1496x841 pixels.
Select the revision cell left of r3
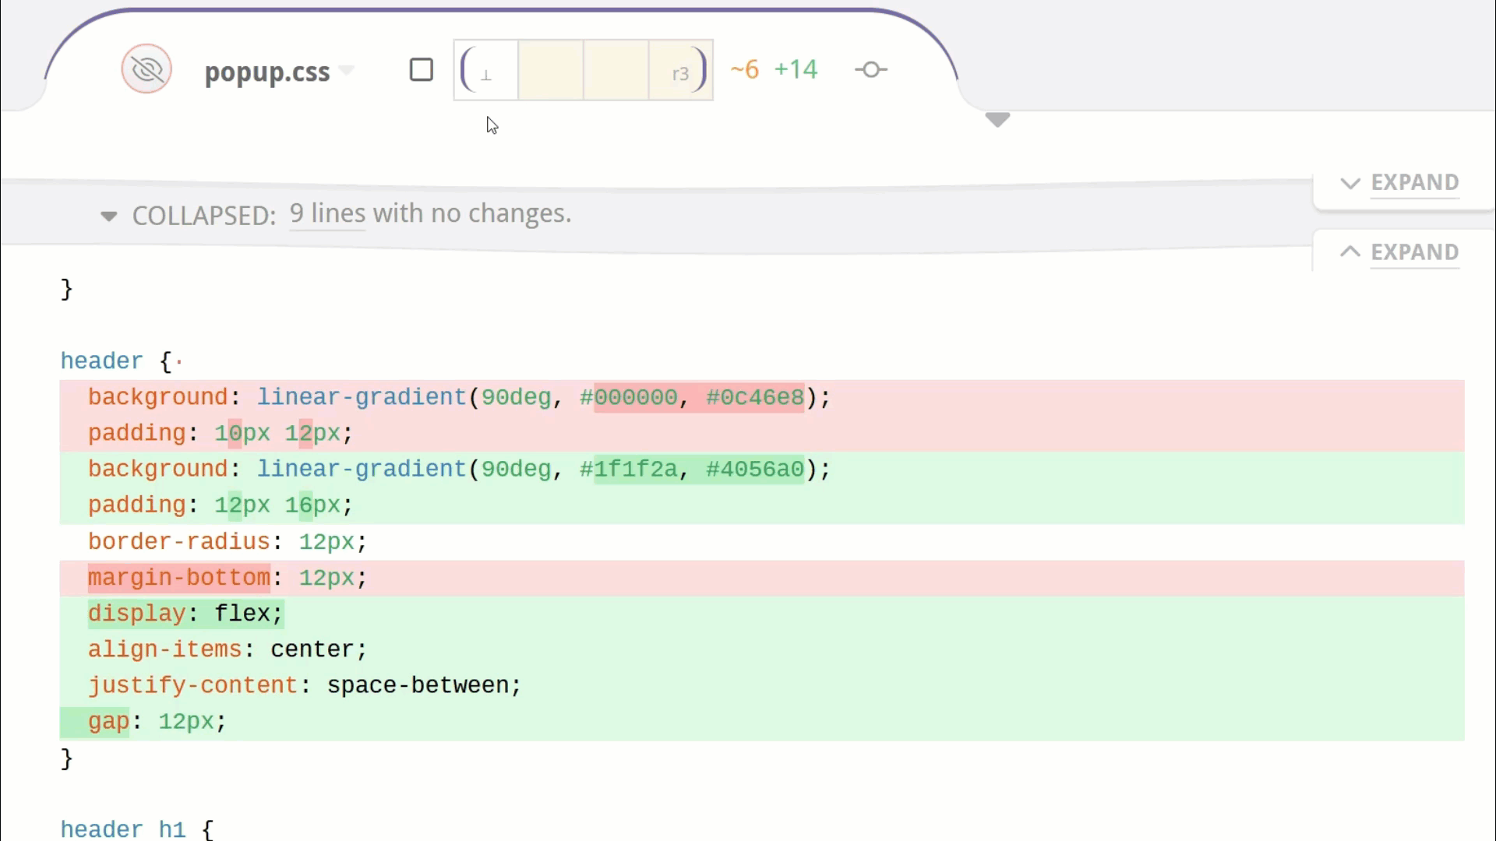[616, 71]
